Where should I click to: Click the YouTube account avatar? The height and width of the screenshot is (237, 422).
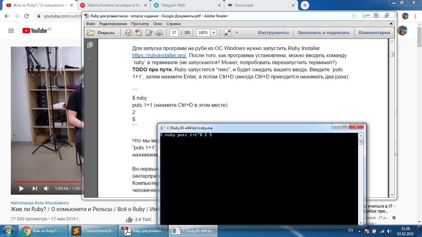[402, 31]
